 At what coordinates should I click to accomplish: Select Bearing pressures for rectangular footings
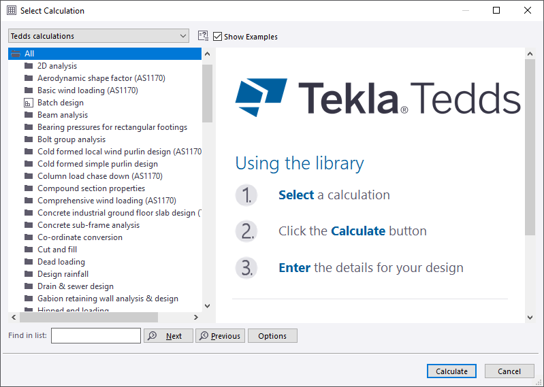coord(112,127)
